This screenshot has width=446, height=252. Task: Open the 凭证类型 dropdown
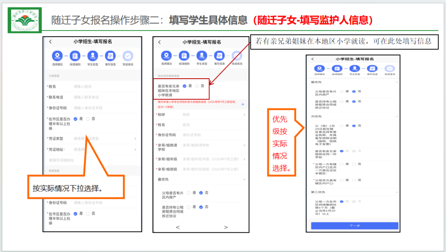tap(92, 139)
